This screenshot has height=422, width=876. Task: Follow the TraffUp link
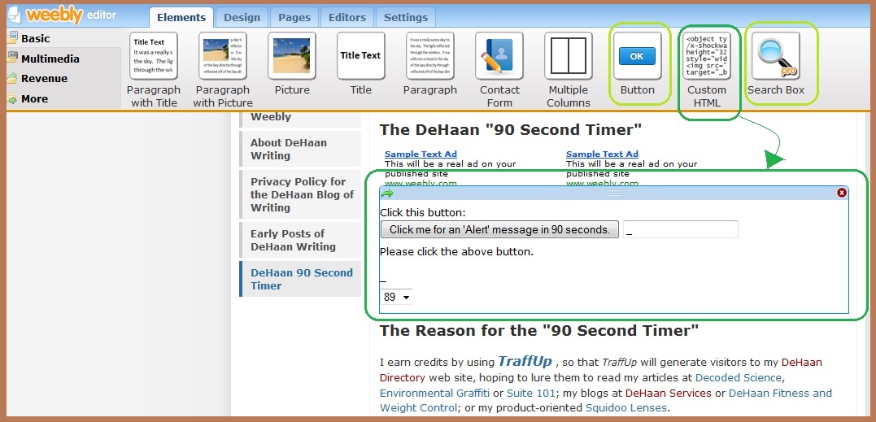(x=525, y=361)
